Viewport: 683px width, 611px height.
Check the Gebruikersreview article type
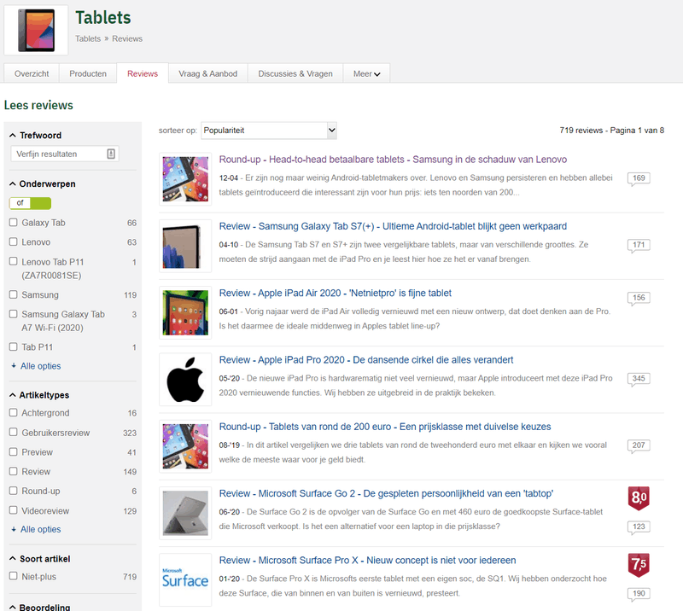14,432
